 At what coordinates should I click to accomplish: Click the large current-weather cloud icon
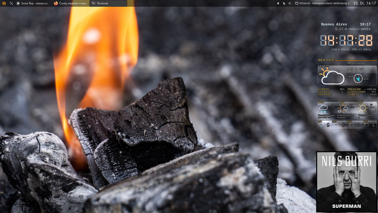(332, 76)
